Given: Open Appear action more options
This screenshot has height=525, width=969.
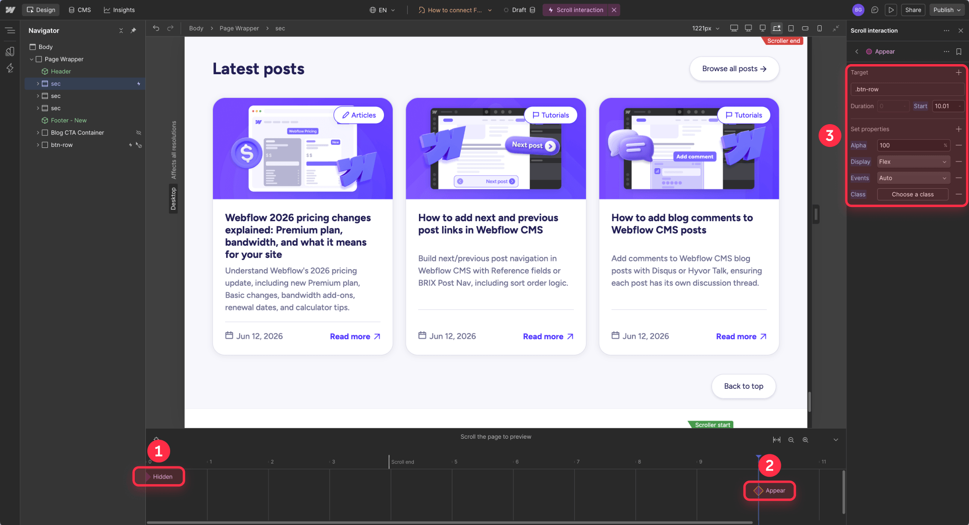Looking at the screenshot, I should tap(946, 51).
